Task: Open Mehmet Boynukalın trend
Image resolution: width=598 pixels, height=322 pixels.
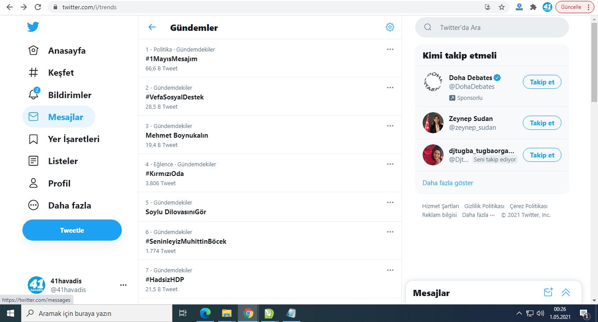Action: click(177, 135)
